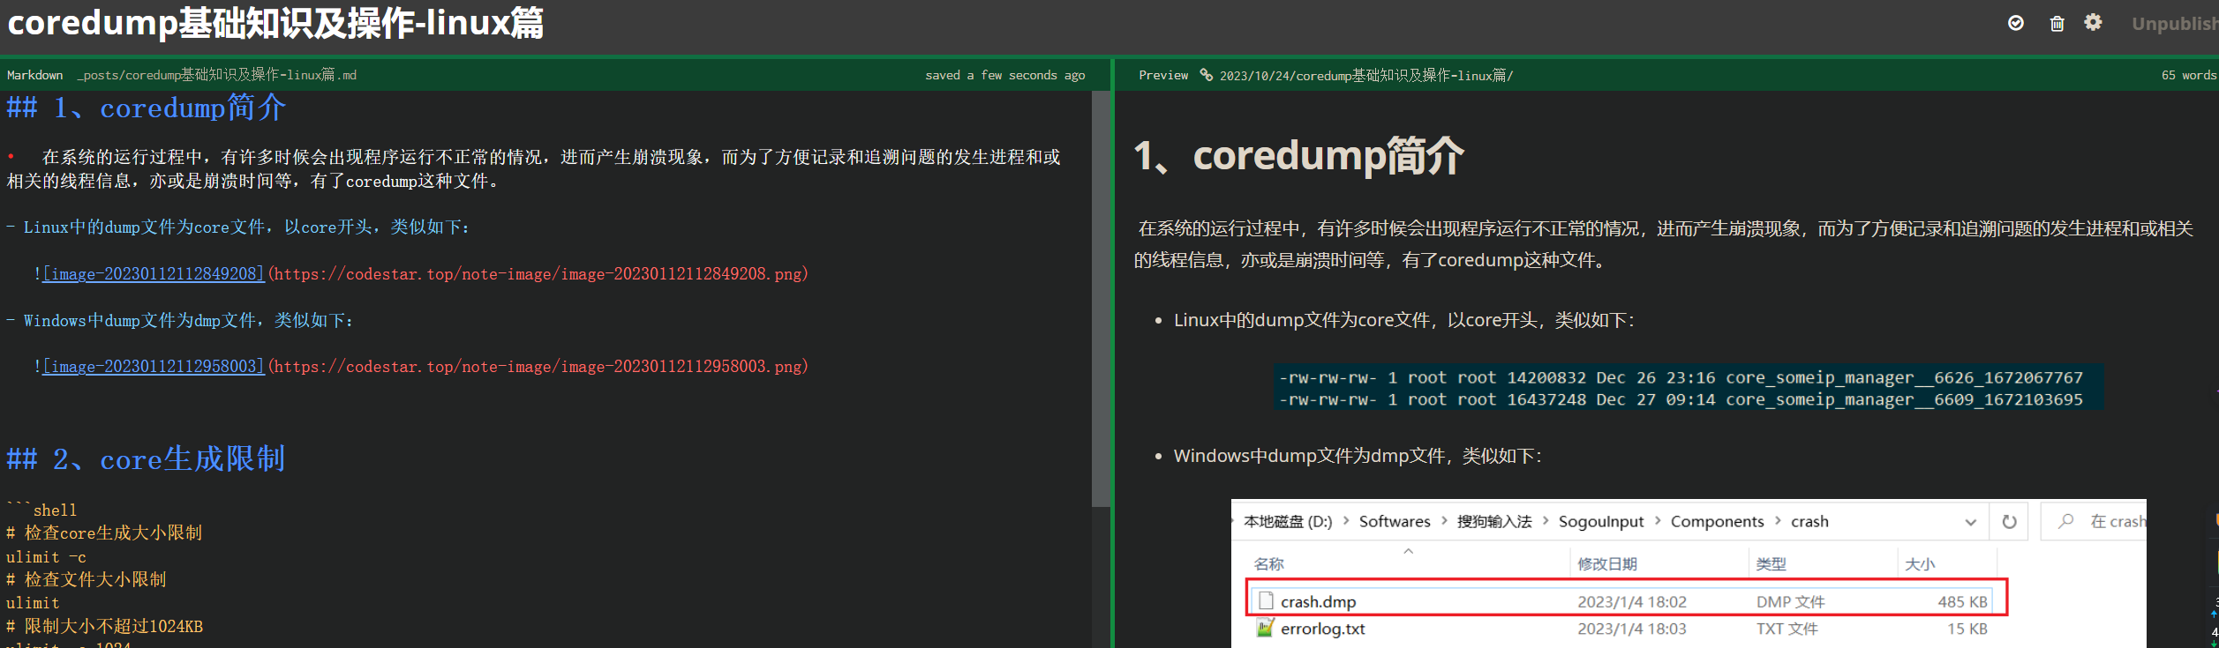Viewport: 2219px width, 648px height.
Task: Click the Unpublish button
Action: click(2175, 24)
